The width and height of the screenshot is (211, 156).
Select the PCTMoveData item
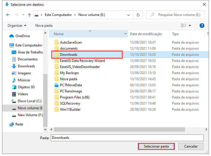[71, 85]
